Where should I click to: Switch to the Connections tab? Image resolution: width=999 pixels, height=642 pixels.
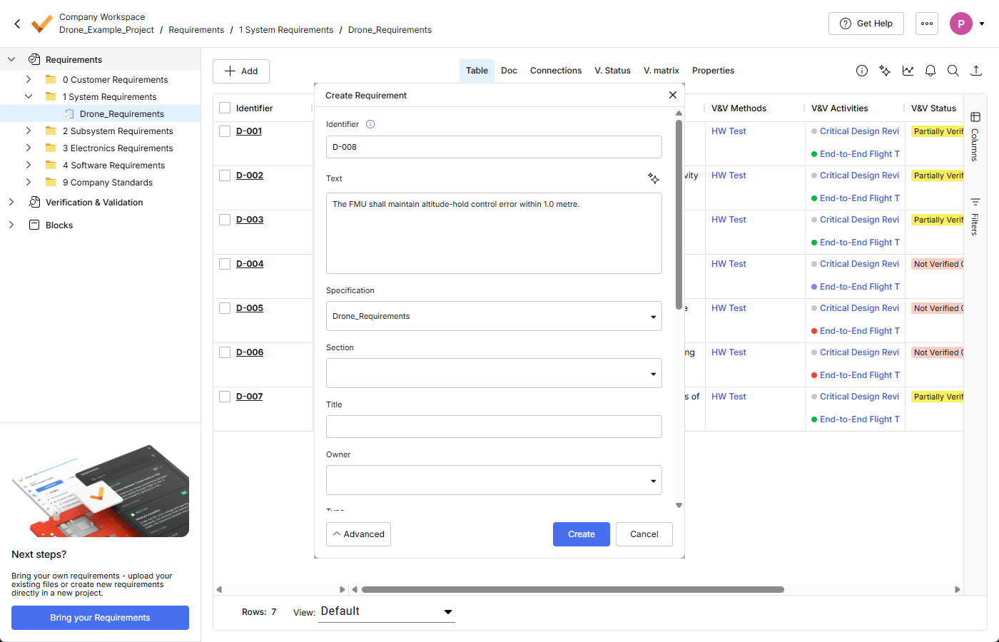(556, 71)
